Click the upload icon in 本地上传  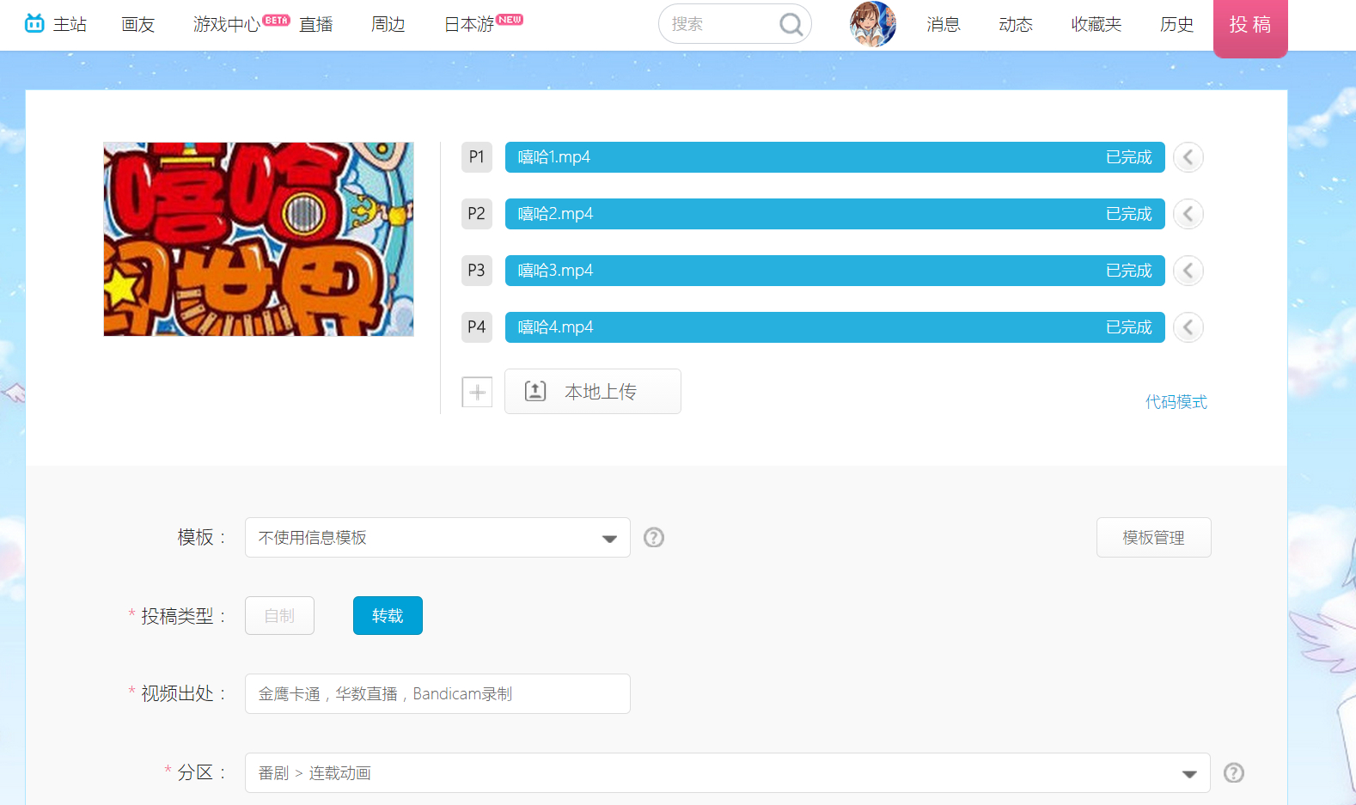click(535, 391)
